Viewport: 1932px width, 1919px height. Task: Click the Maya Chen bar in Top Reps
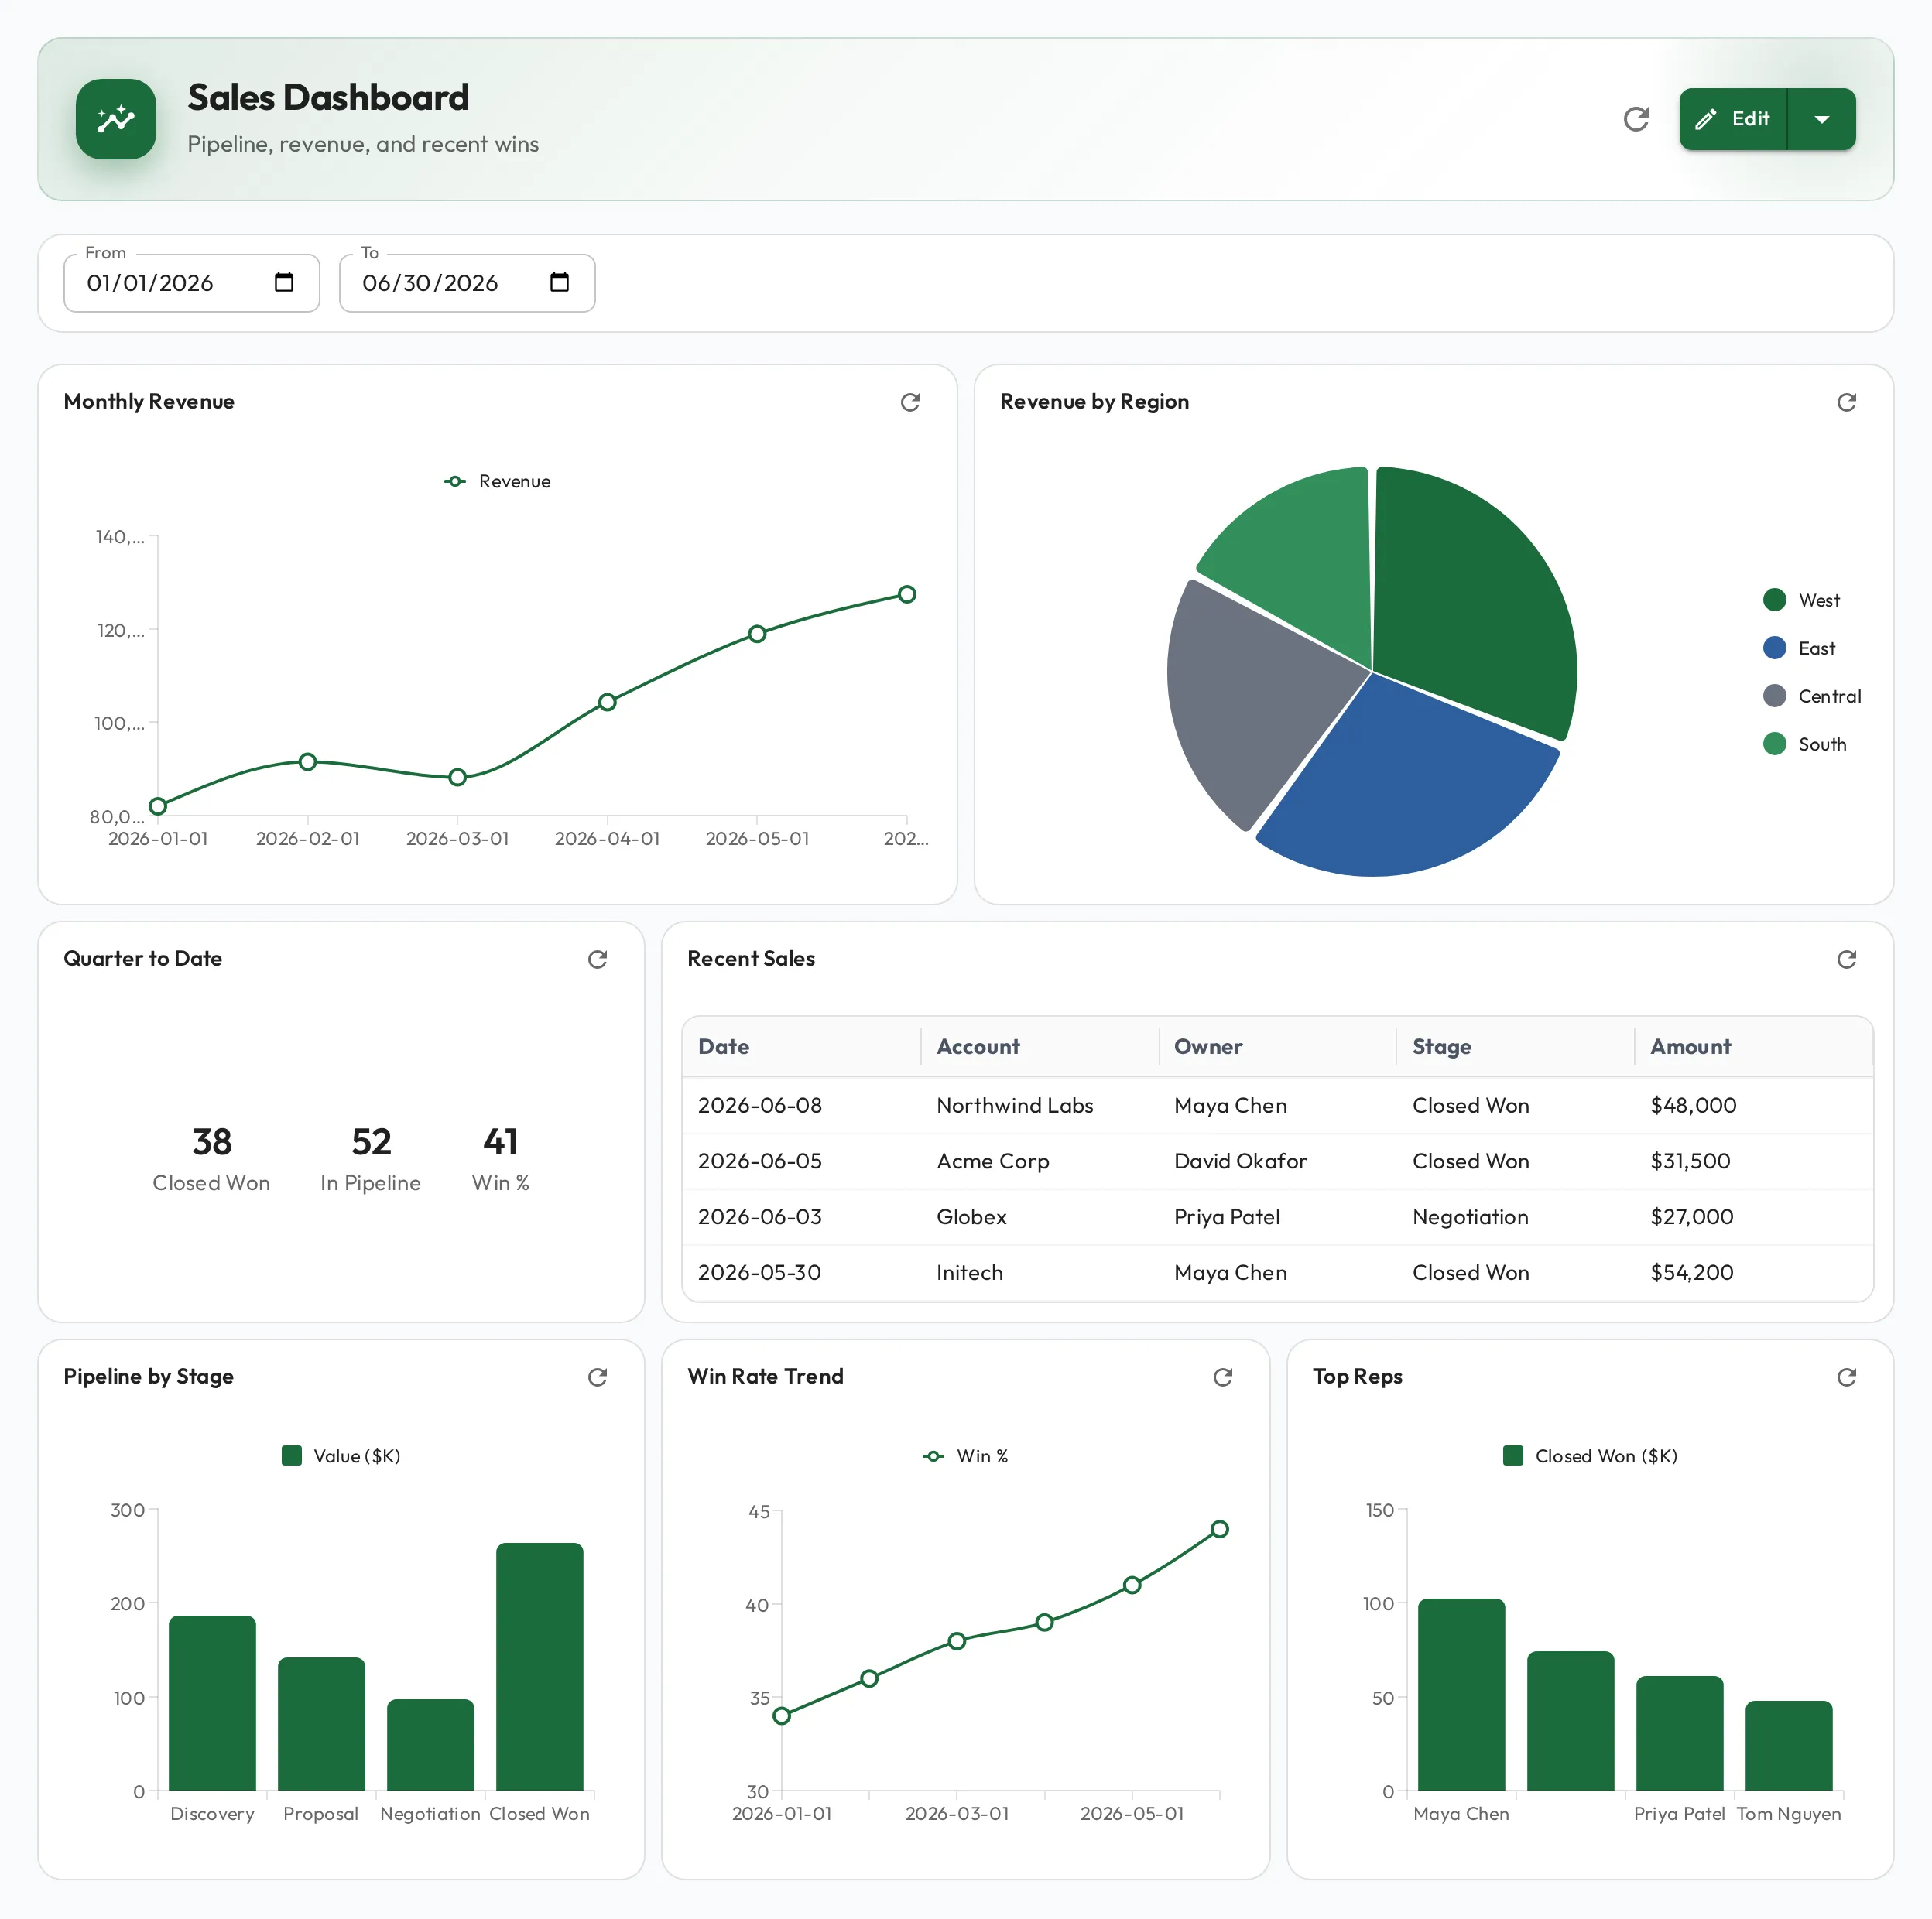[1461, 1695]
